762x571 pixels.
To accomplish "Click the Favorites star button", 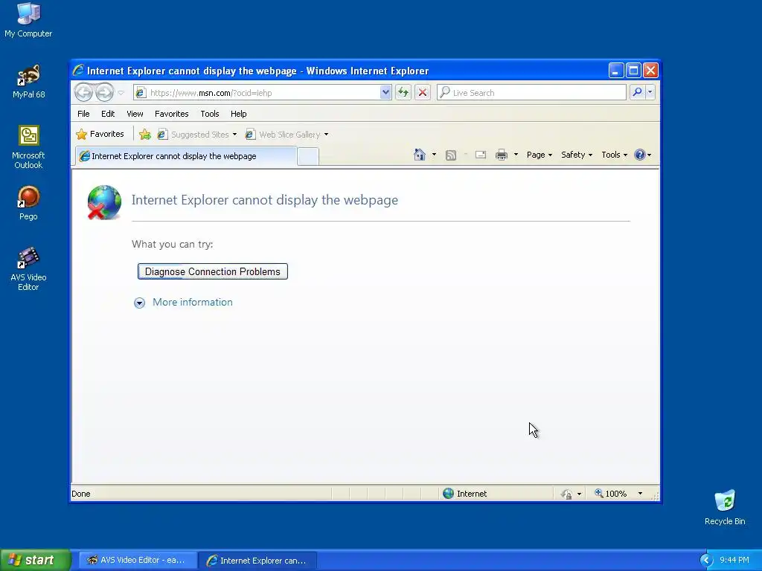I will point(100,134).
